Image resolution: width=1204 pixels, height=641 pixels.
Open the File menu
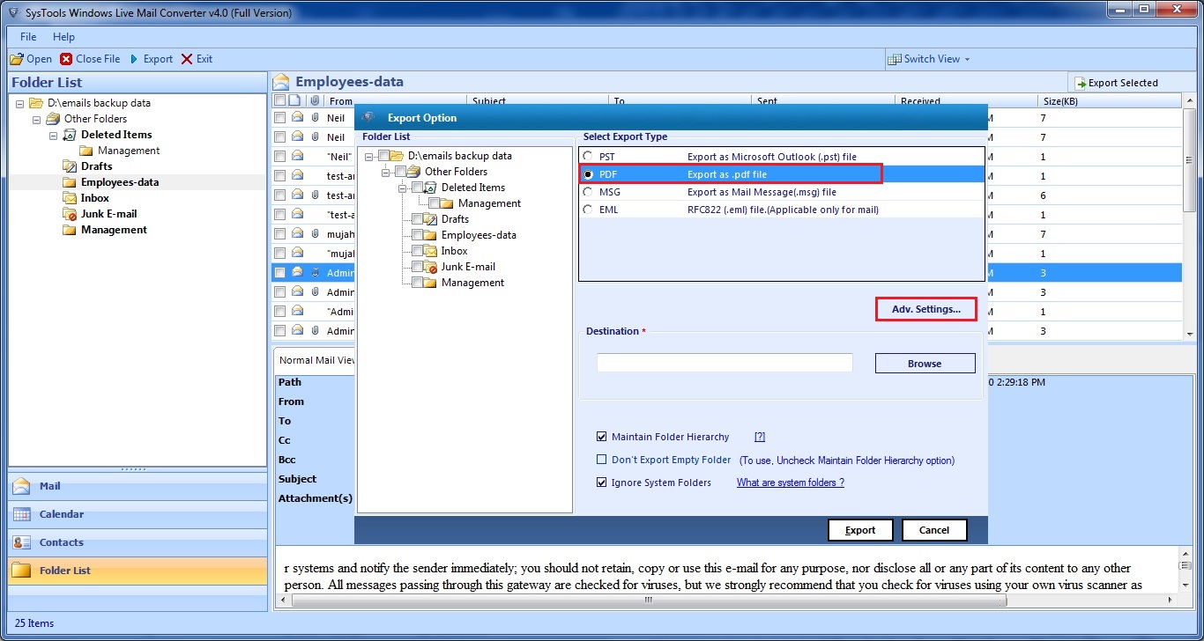(x=28, y=37)
